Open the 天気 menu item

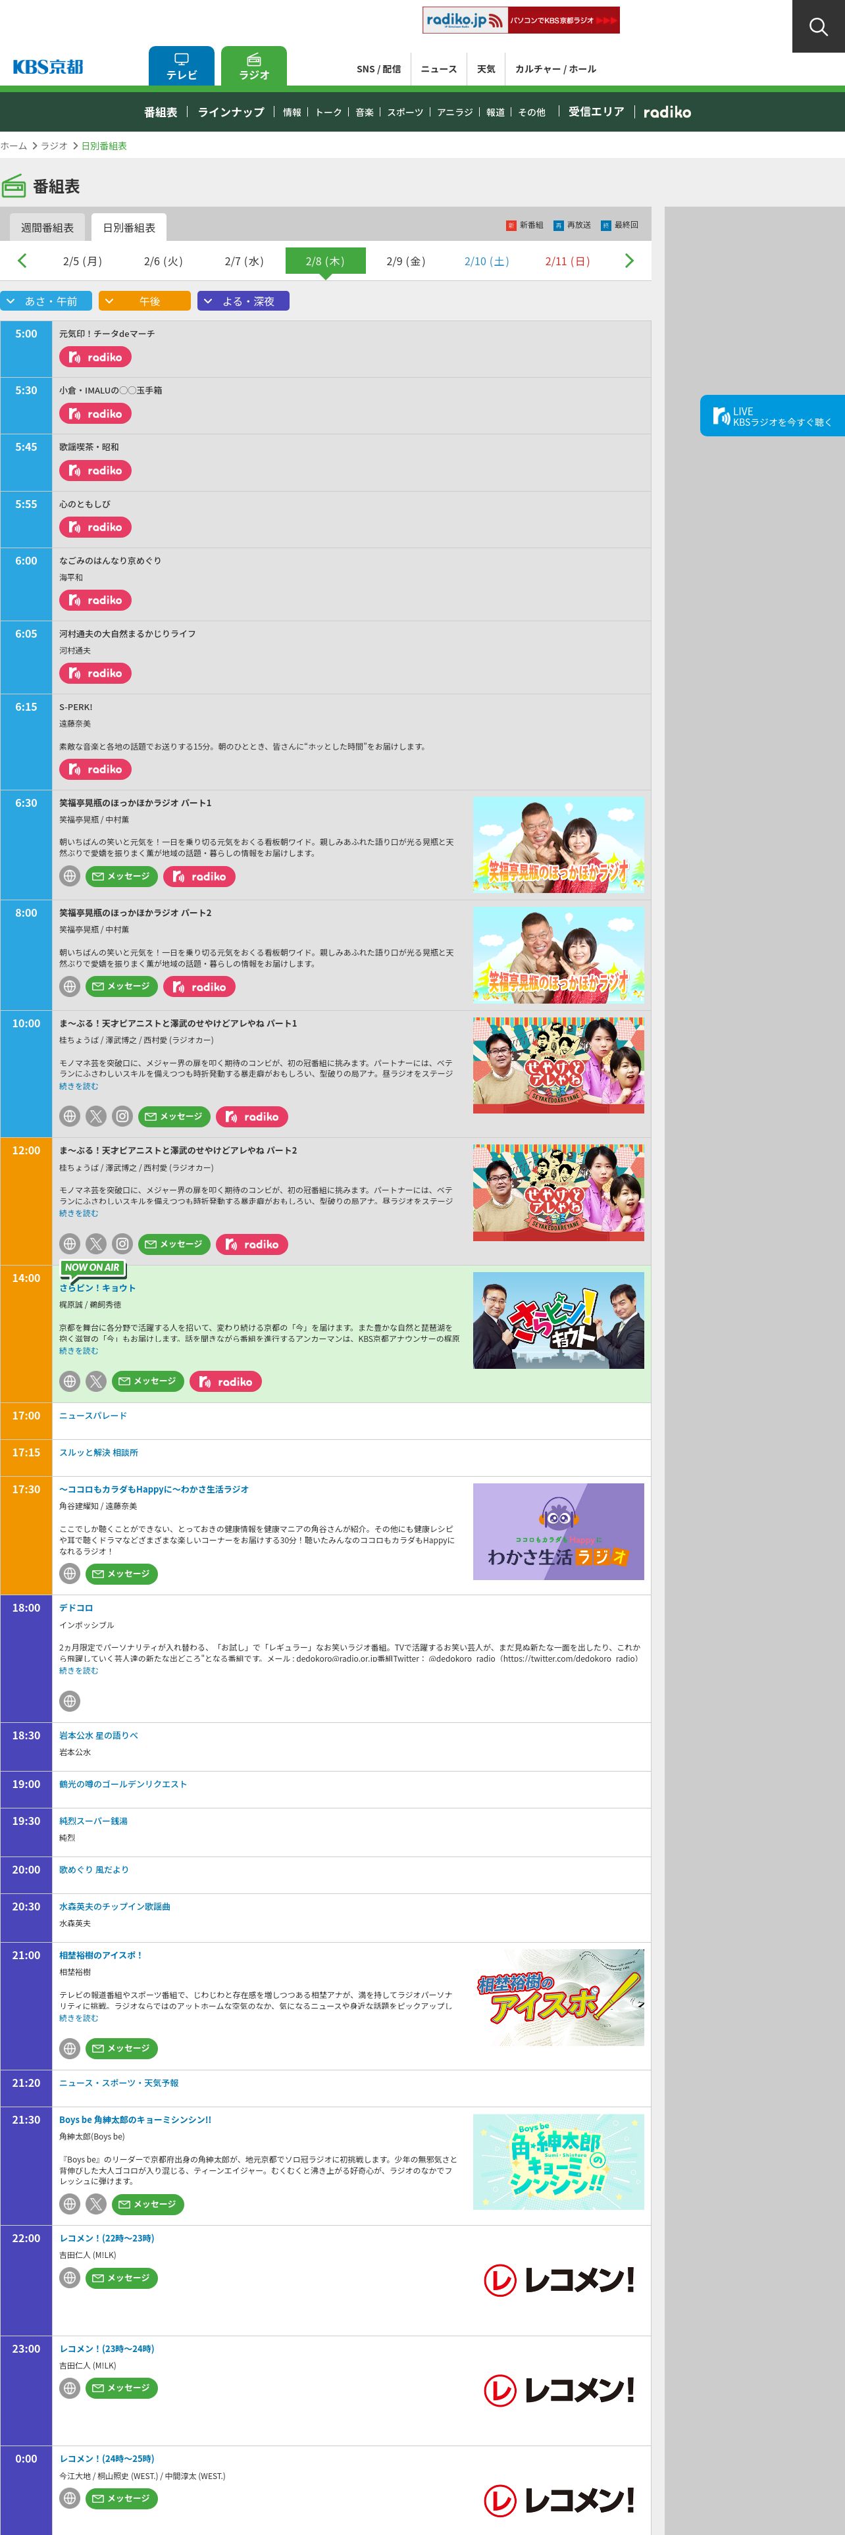pyautogui.click(x=486, y=69)
